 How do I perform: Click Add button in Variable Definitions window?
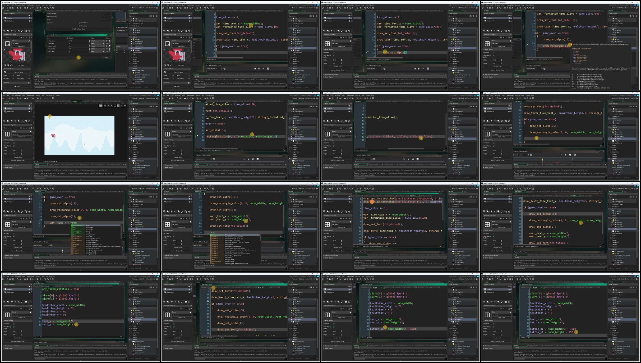click(107, 57)
